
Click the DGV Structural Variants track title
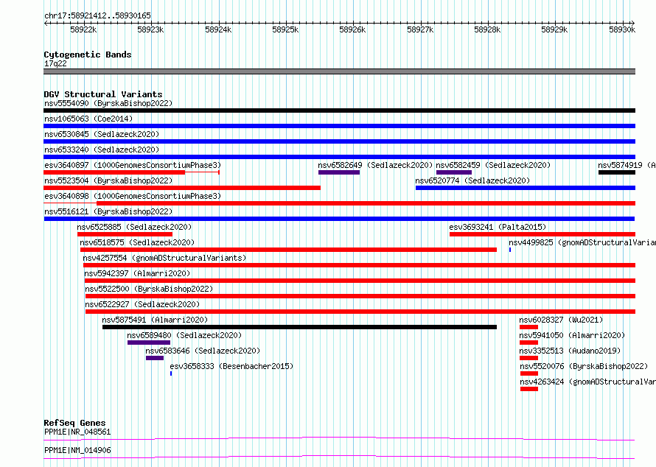point(103,94)
